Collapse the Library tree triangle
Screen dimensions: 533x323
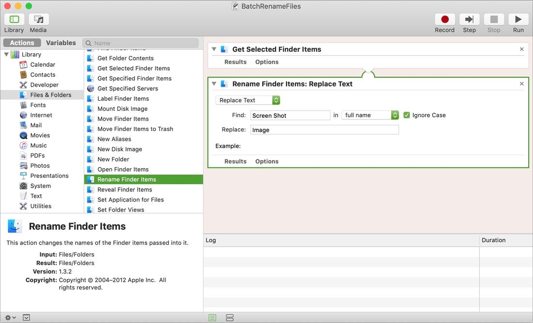(6, 54)
